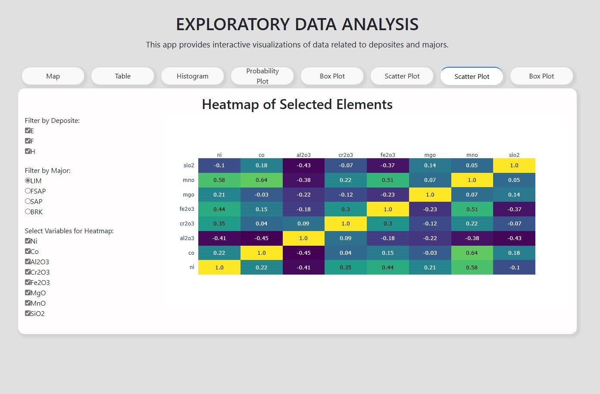Viewport: 600px width, 394px height.
Task: Open the Histogram tab
Action: point(193,76)
